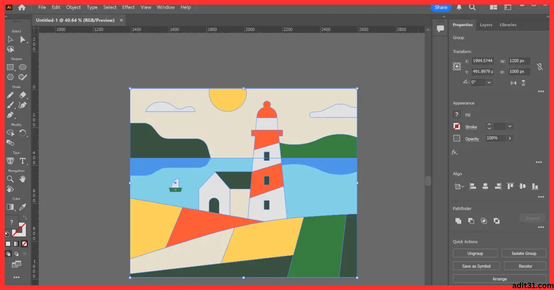Click the Ungroup quick action

(x=475, y=253)
